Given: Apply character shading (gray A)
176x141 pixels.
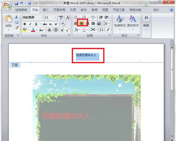Looking at the screenshot, I should click(x=49, y=30).
